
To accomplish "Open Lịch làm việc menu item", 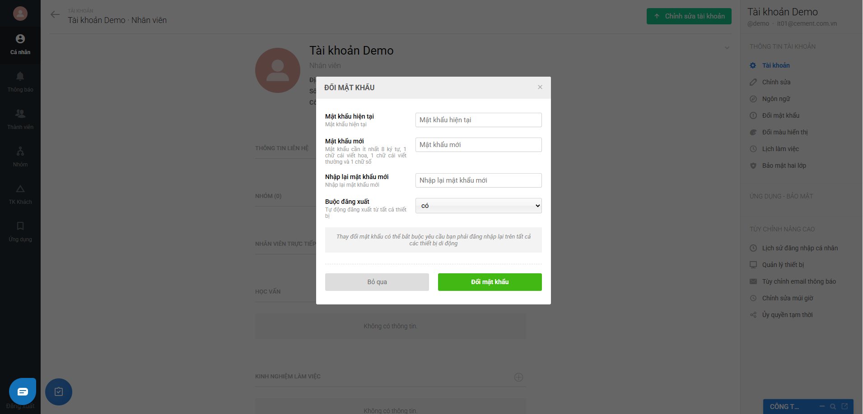I will (x=780, y=149).
